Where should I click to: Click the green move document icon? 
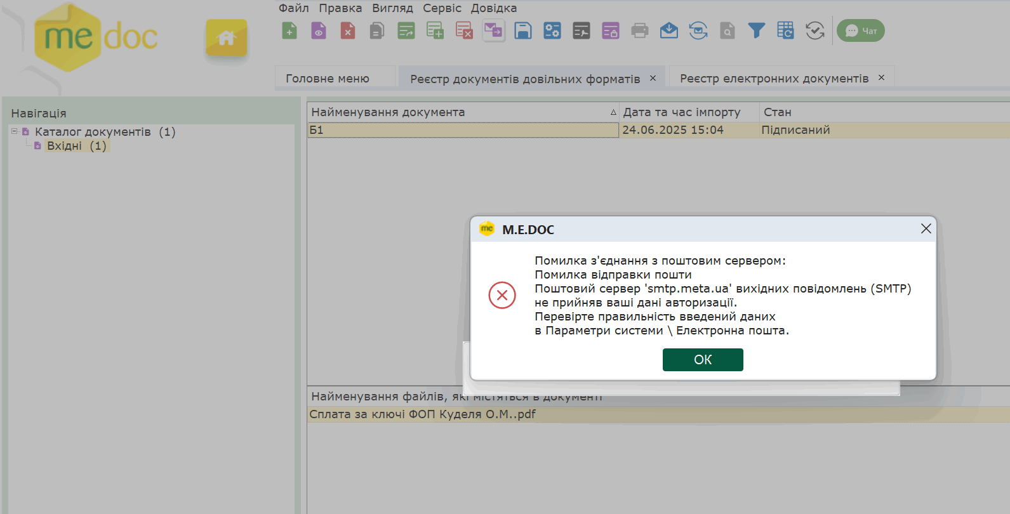[406, 30]
